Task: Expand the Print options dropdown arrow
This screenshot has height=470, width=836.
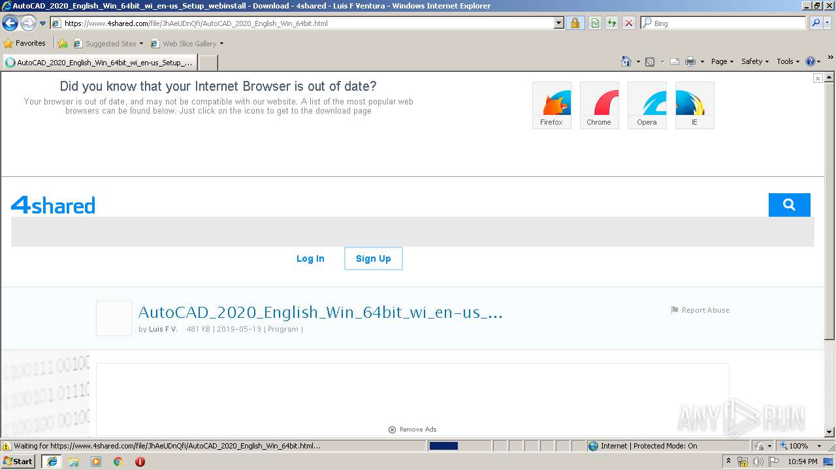Action: pyautogui.click(x=702, y=61)
